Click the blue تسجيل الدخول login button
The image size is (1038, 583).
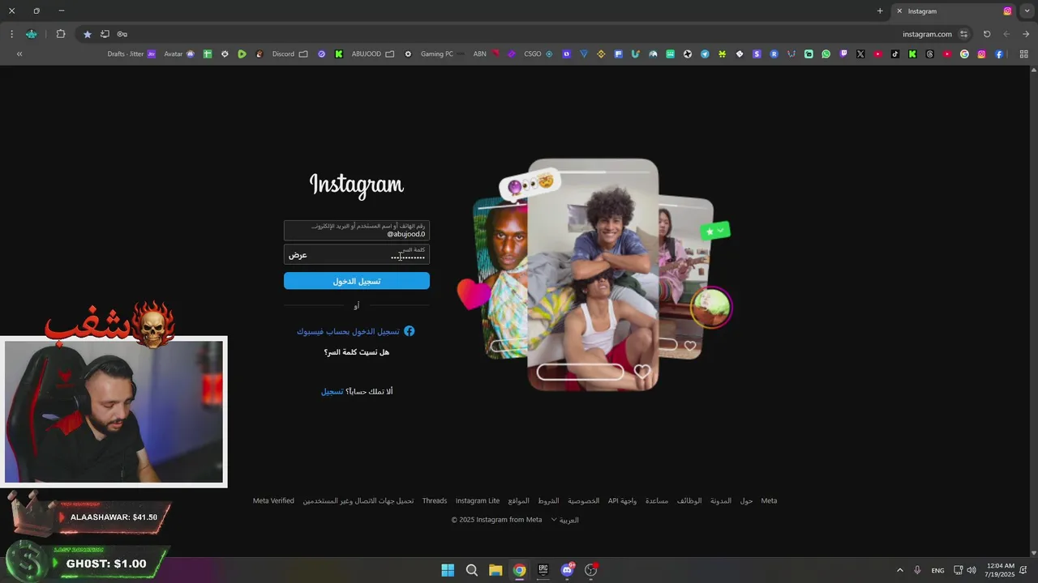(x=357, y=281)
